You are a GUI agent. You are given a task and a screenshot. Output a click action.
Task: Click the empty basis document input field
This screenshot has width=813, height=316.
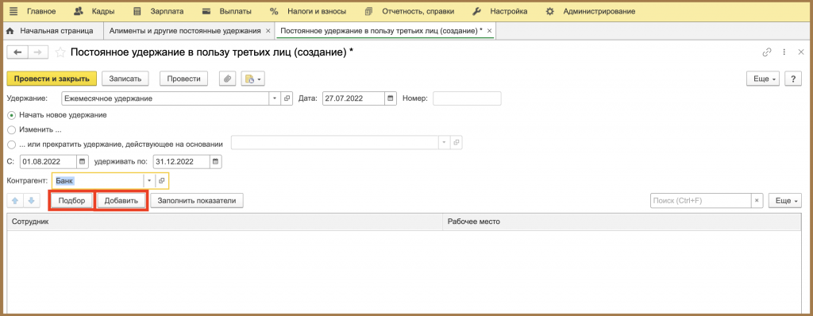(335, 142)
